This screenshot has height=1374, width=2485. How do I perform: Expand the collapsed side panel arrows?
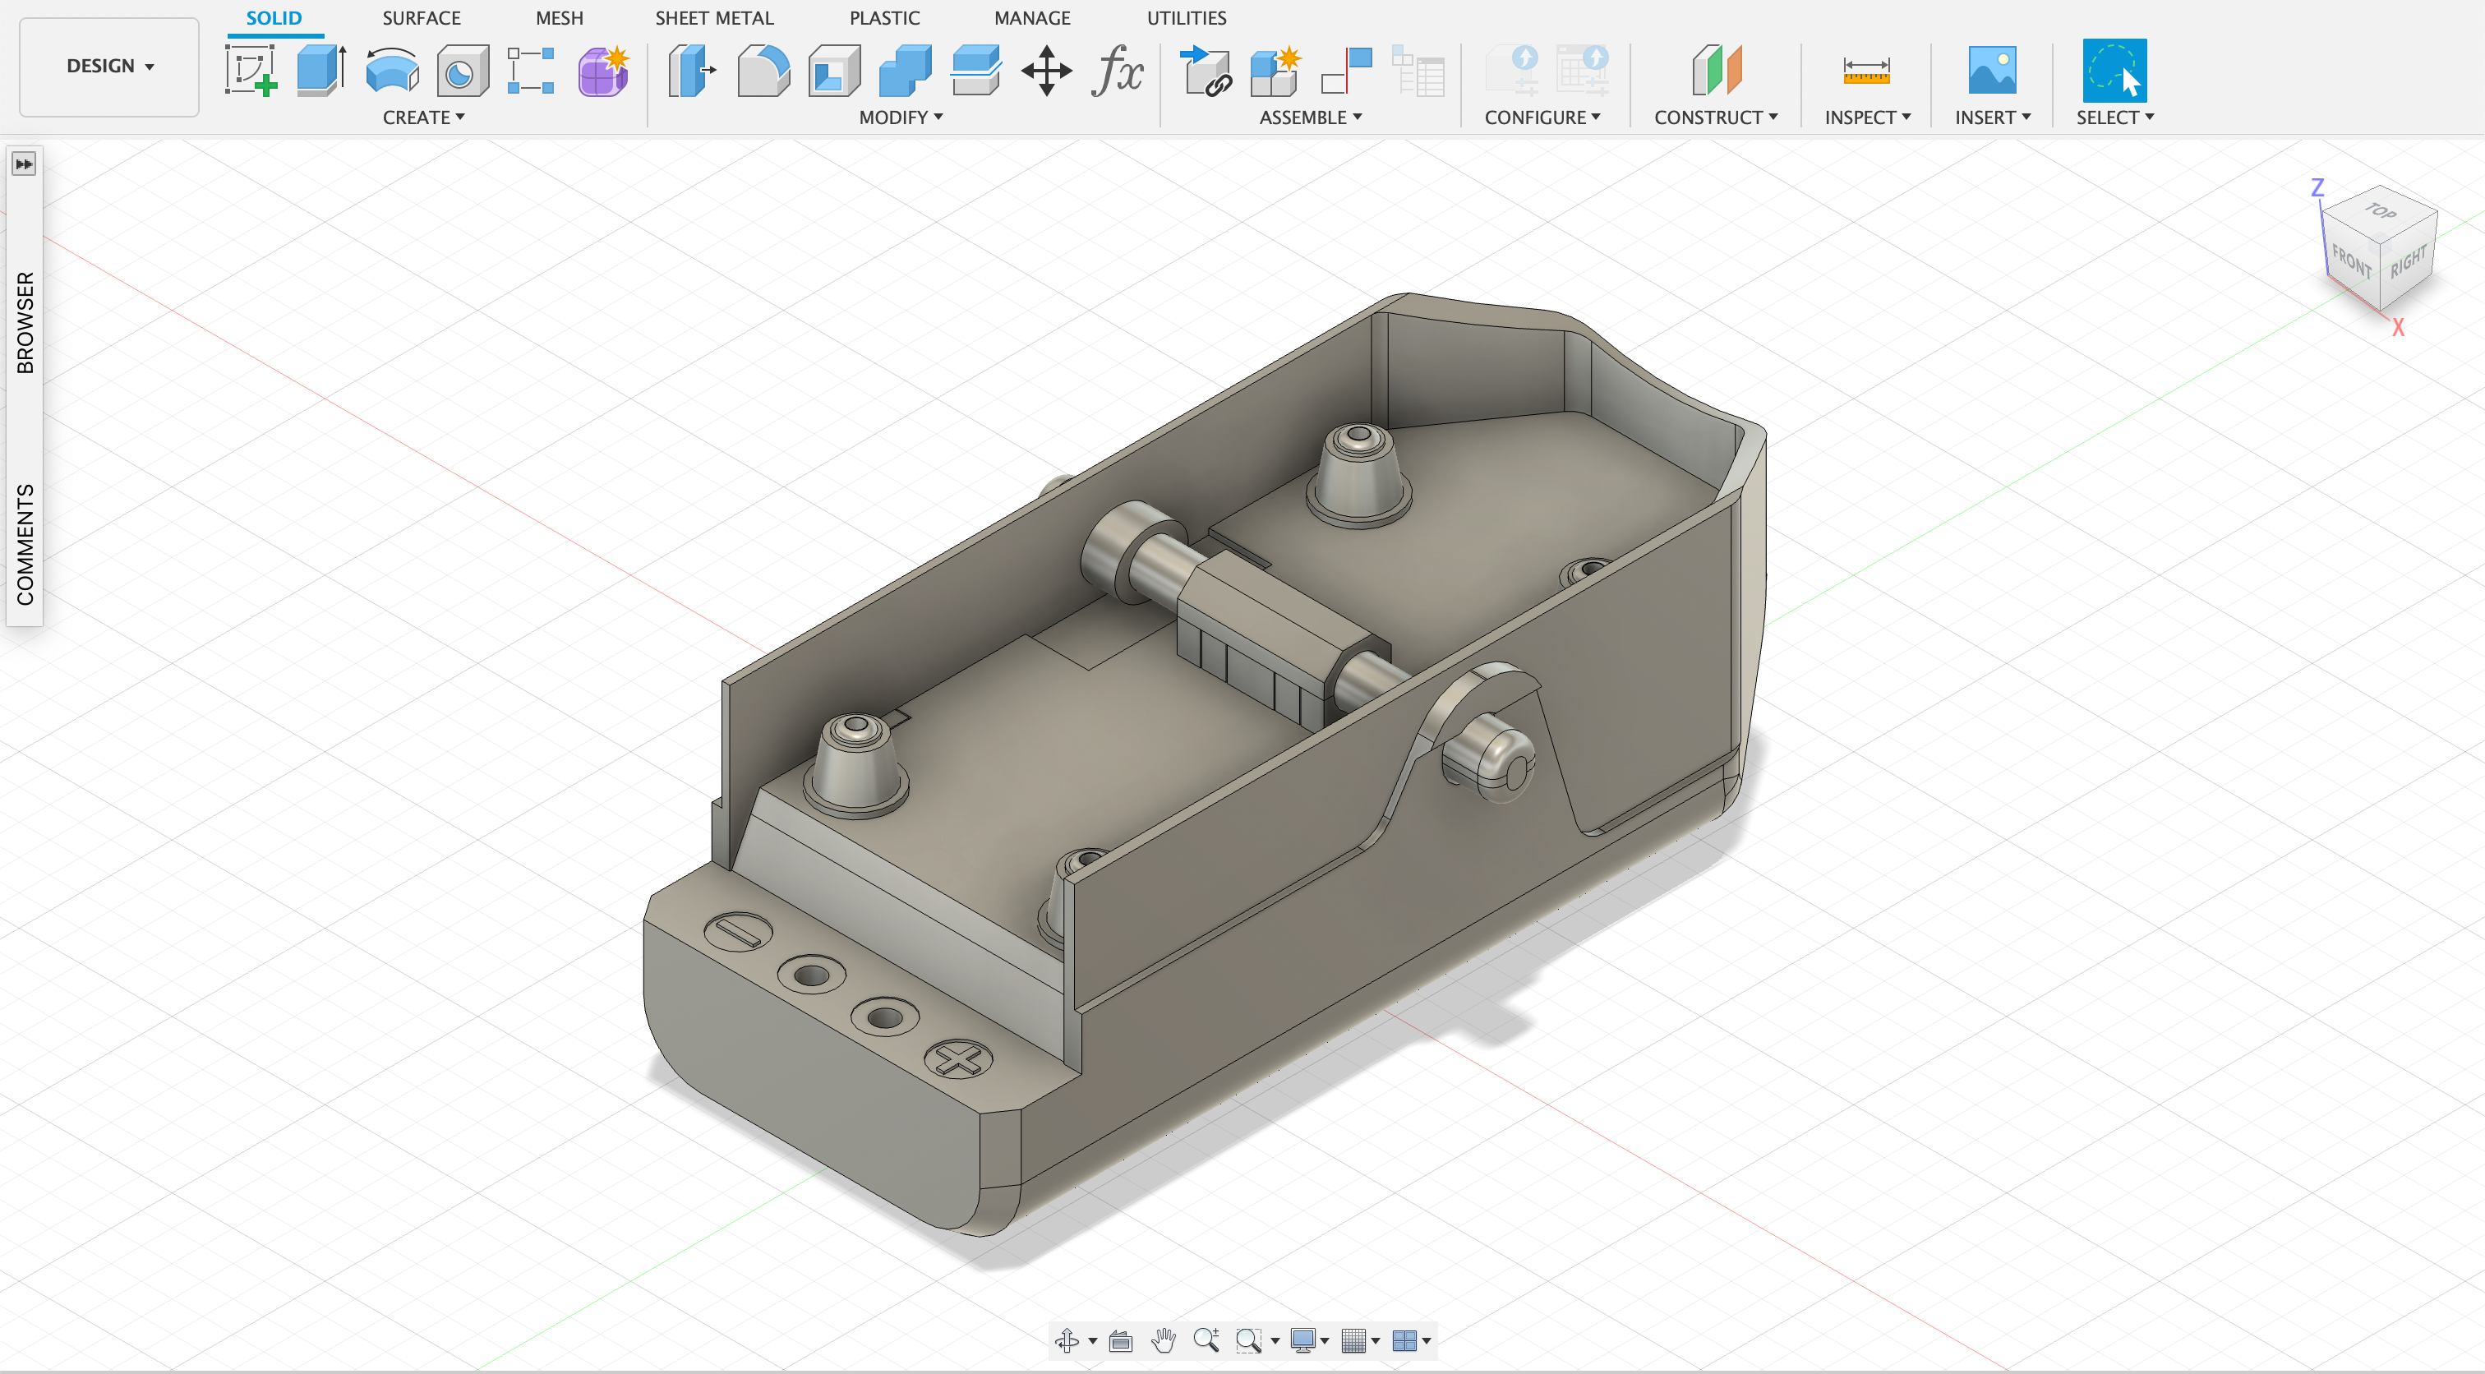24,164
